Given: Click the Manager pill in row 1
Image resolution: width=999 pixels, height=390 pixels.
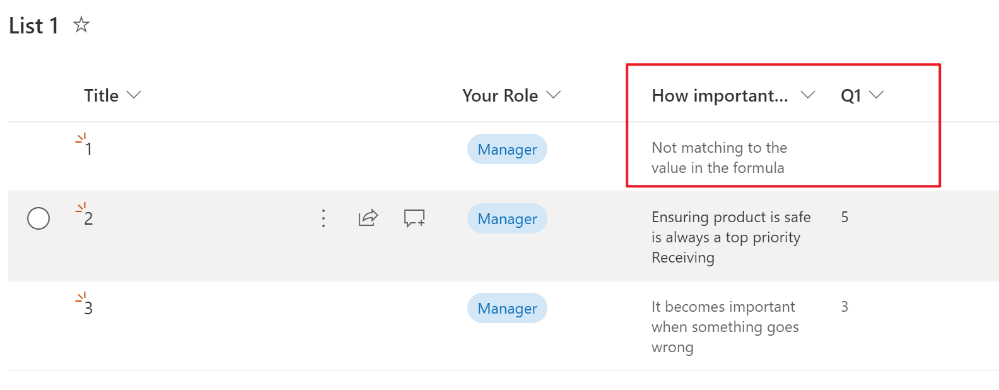Looking at the screenshot, I should [x=507, y=150].
